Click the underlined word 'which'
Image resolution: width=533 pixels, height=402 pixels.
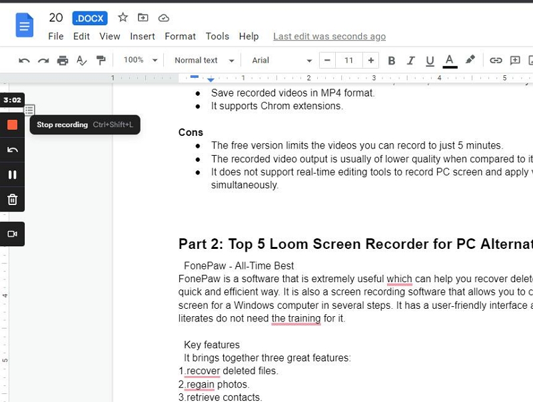pyautogui.click(x=399, y=279)
